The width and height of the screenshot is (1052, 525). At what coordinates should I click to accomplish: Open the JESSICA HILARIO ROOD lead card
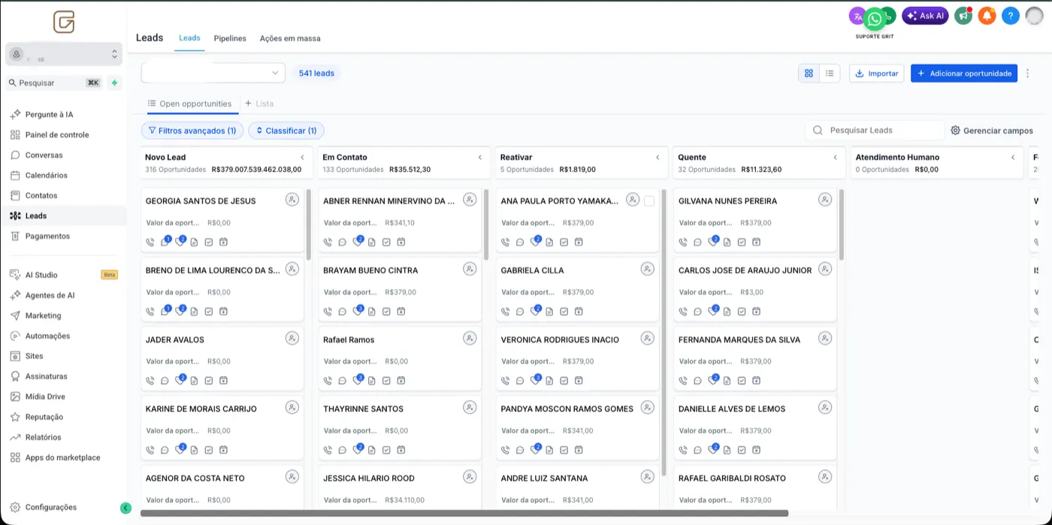point(400,488)
